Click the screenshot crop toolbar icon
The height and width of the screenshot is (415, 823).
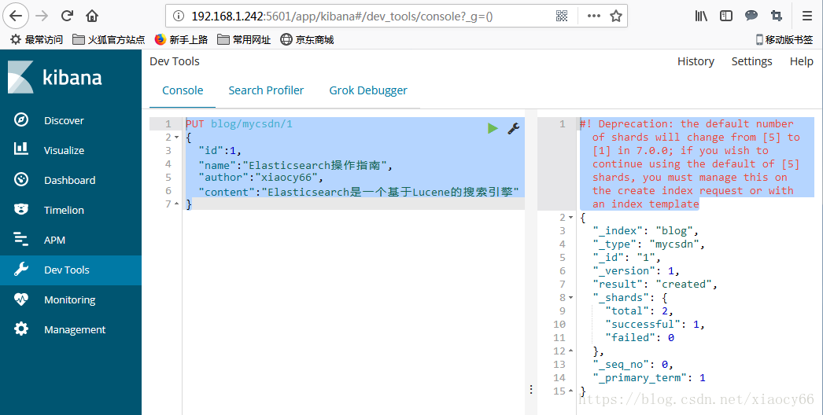pos(777,16)
